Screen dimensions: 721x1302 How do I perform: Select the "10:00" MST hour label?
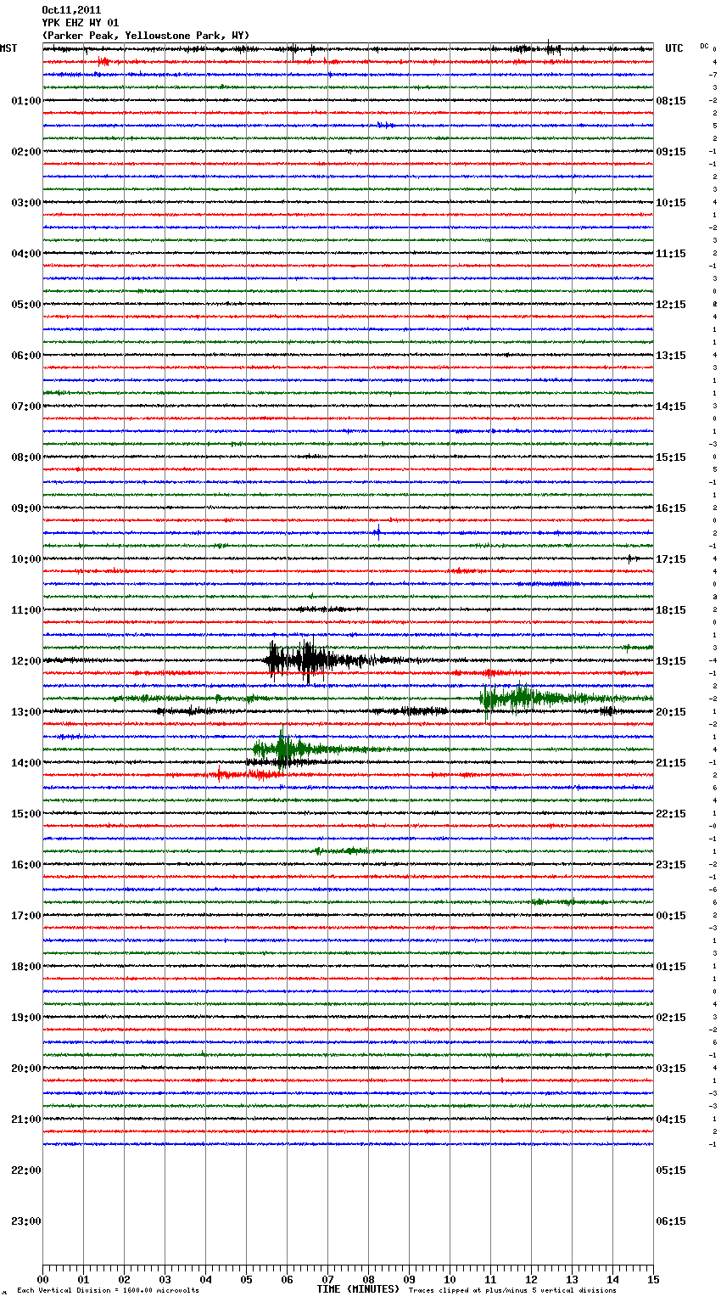pyautogui.click(x=26, y=559)
